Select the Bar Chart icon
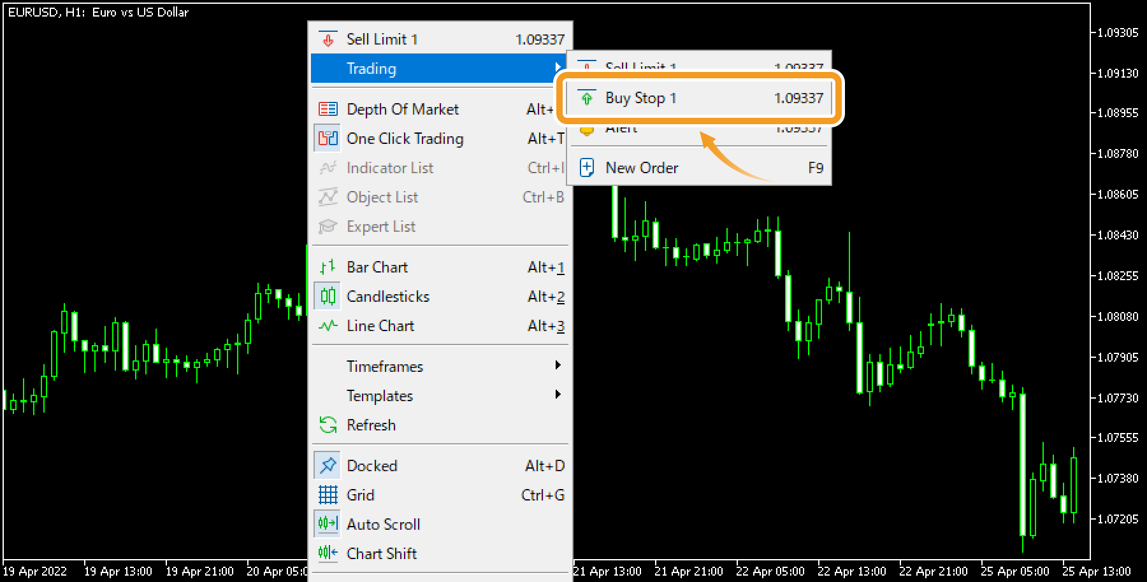Viewport: 1147px width, 582px height. (x=328, y=267)
